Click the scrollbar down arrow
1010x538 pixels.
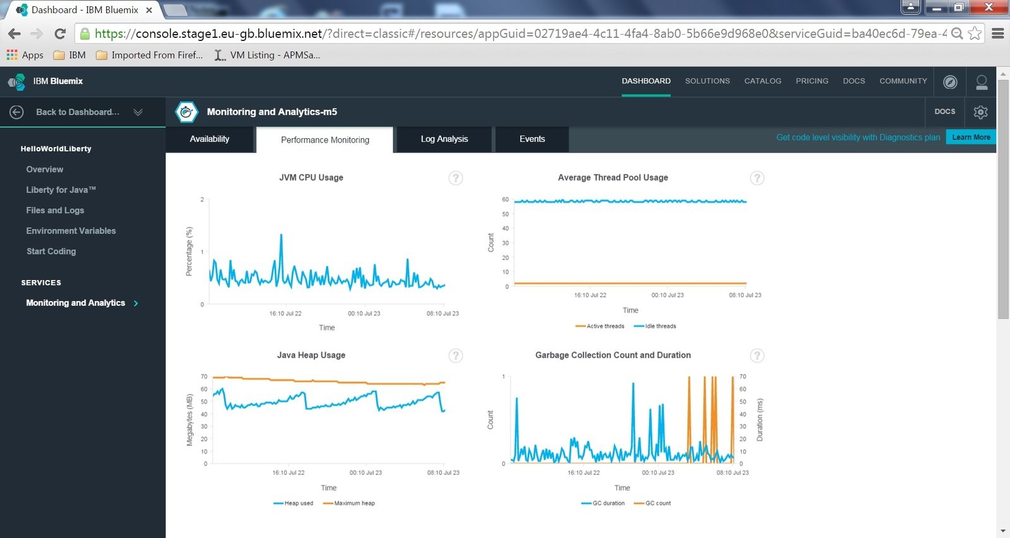(1004, 531)
